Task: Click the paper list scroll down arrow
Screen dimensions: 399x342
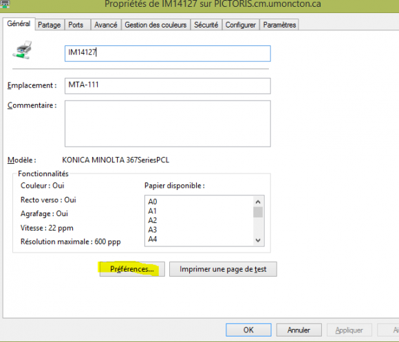Action: pos(258,240)
